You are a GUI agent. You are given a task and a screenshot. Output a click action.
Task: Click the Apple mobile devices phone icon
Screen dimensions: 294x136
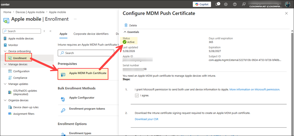point(5,39)
